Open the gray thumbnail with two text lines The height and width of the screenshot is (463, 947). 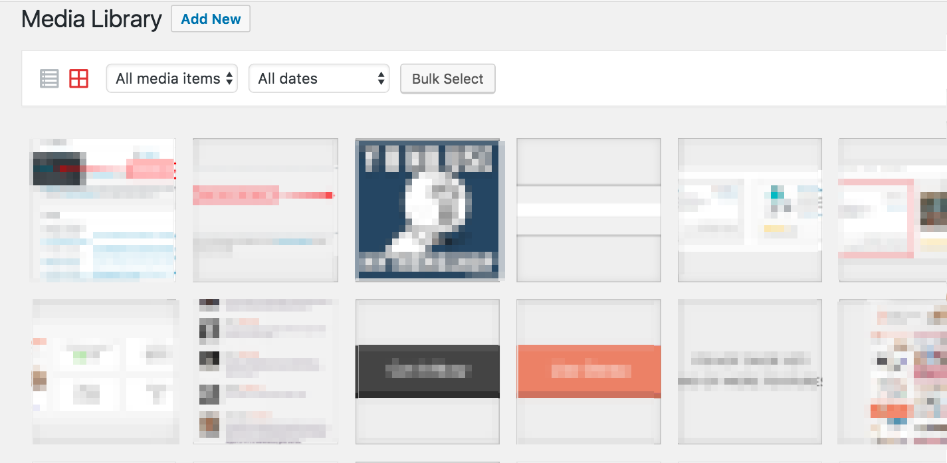pos(750,371)
